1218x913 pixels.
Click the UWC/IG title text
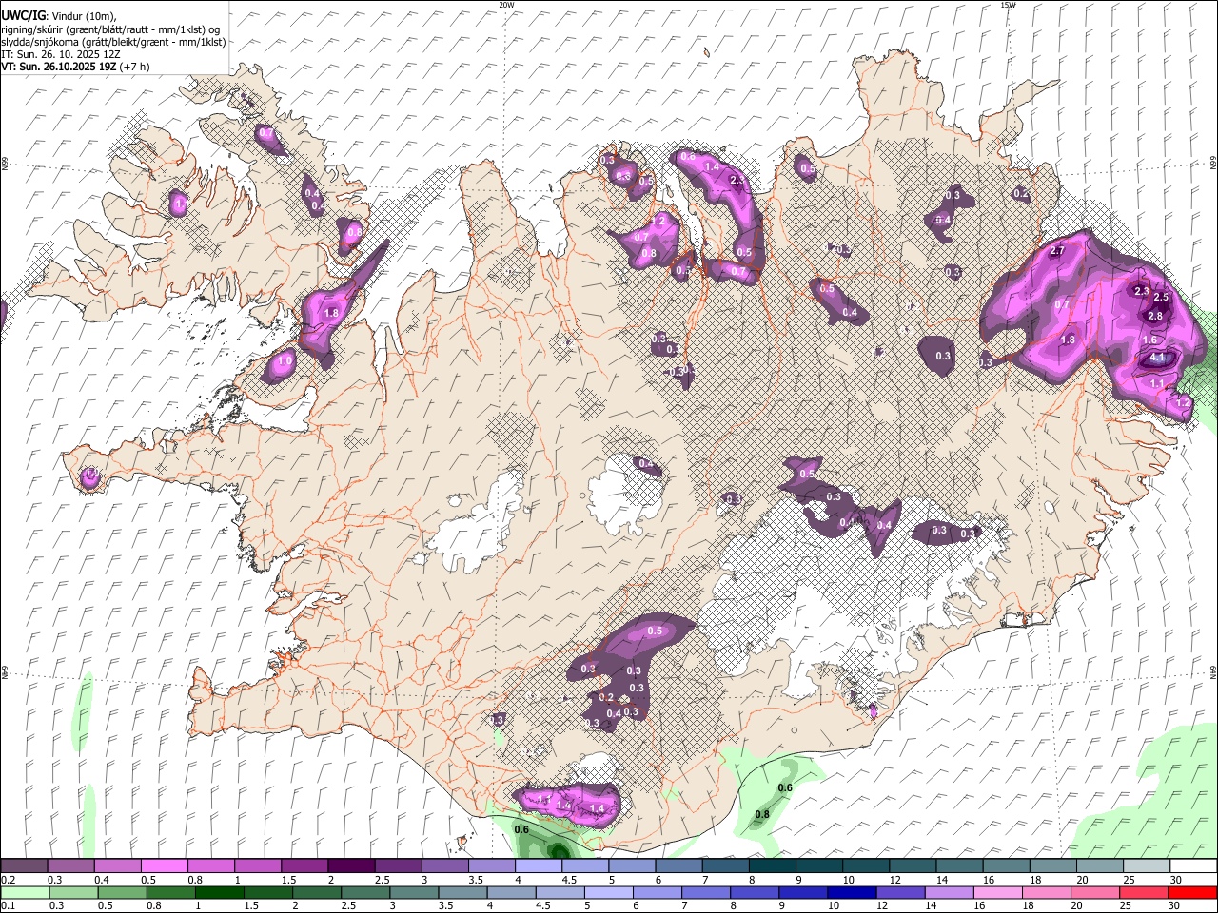click(23, 14)
